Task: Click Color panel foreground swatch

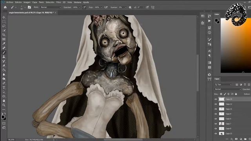Action: coord(216,20)
